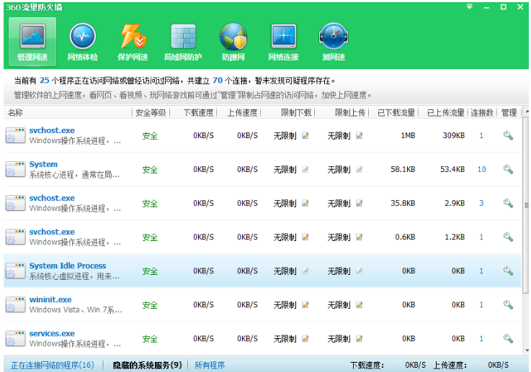Open the 网络连接 network connections icon

click(283, 42)
